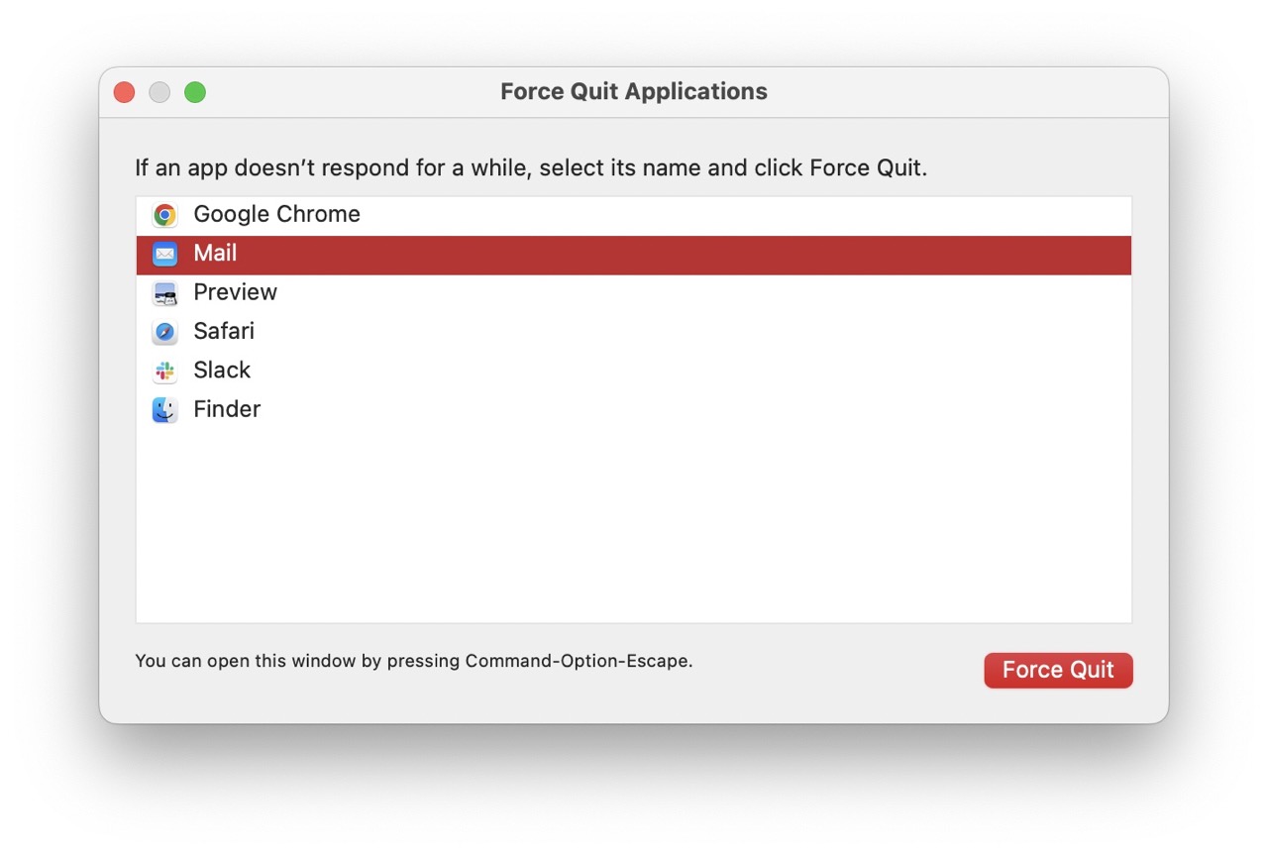The width and height of the screenshot is (1268, 855).
Task: Click the Force Quit Applications title bar
Action: [633, 91]
